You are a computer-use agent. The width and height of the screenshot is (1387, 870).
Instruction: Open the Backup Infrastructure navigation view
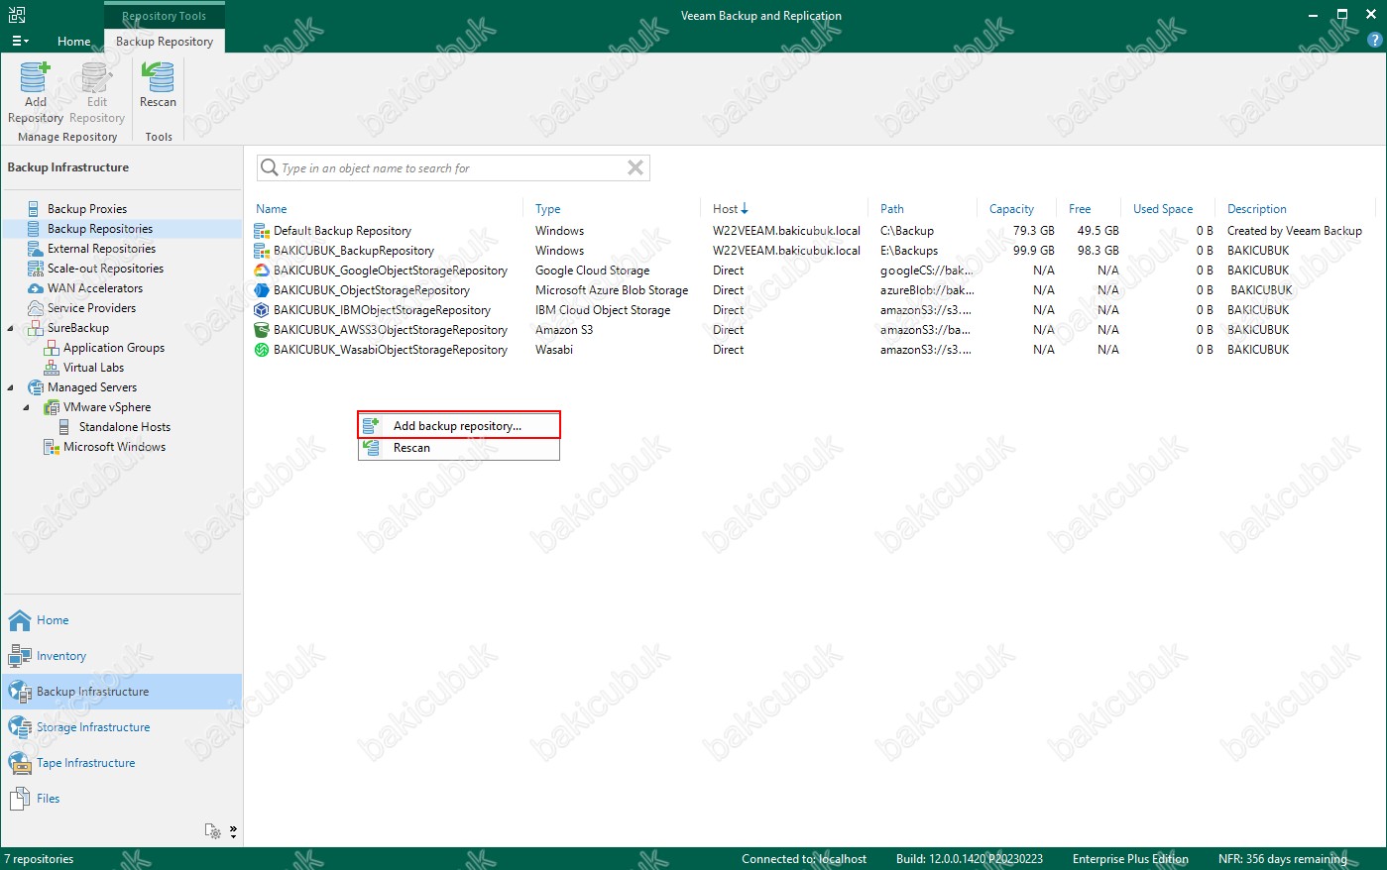(x=121, y=692)
